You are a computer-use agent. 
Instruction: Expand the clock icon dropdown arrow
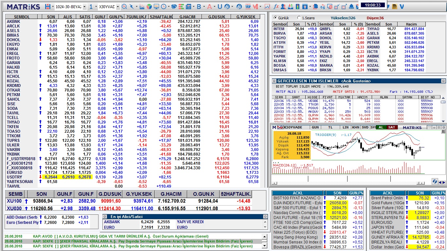[169, 7]
